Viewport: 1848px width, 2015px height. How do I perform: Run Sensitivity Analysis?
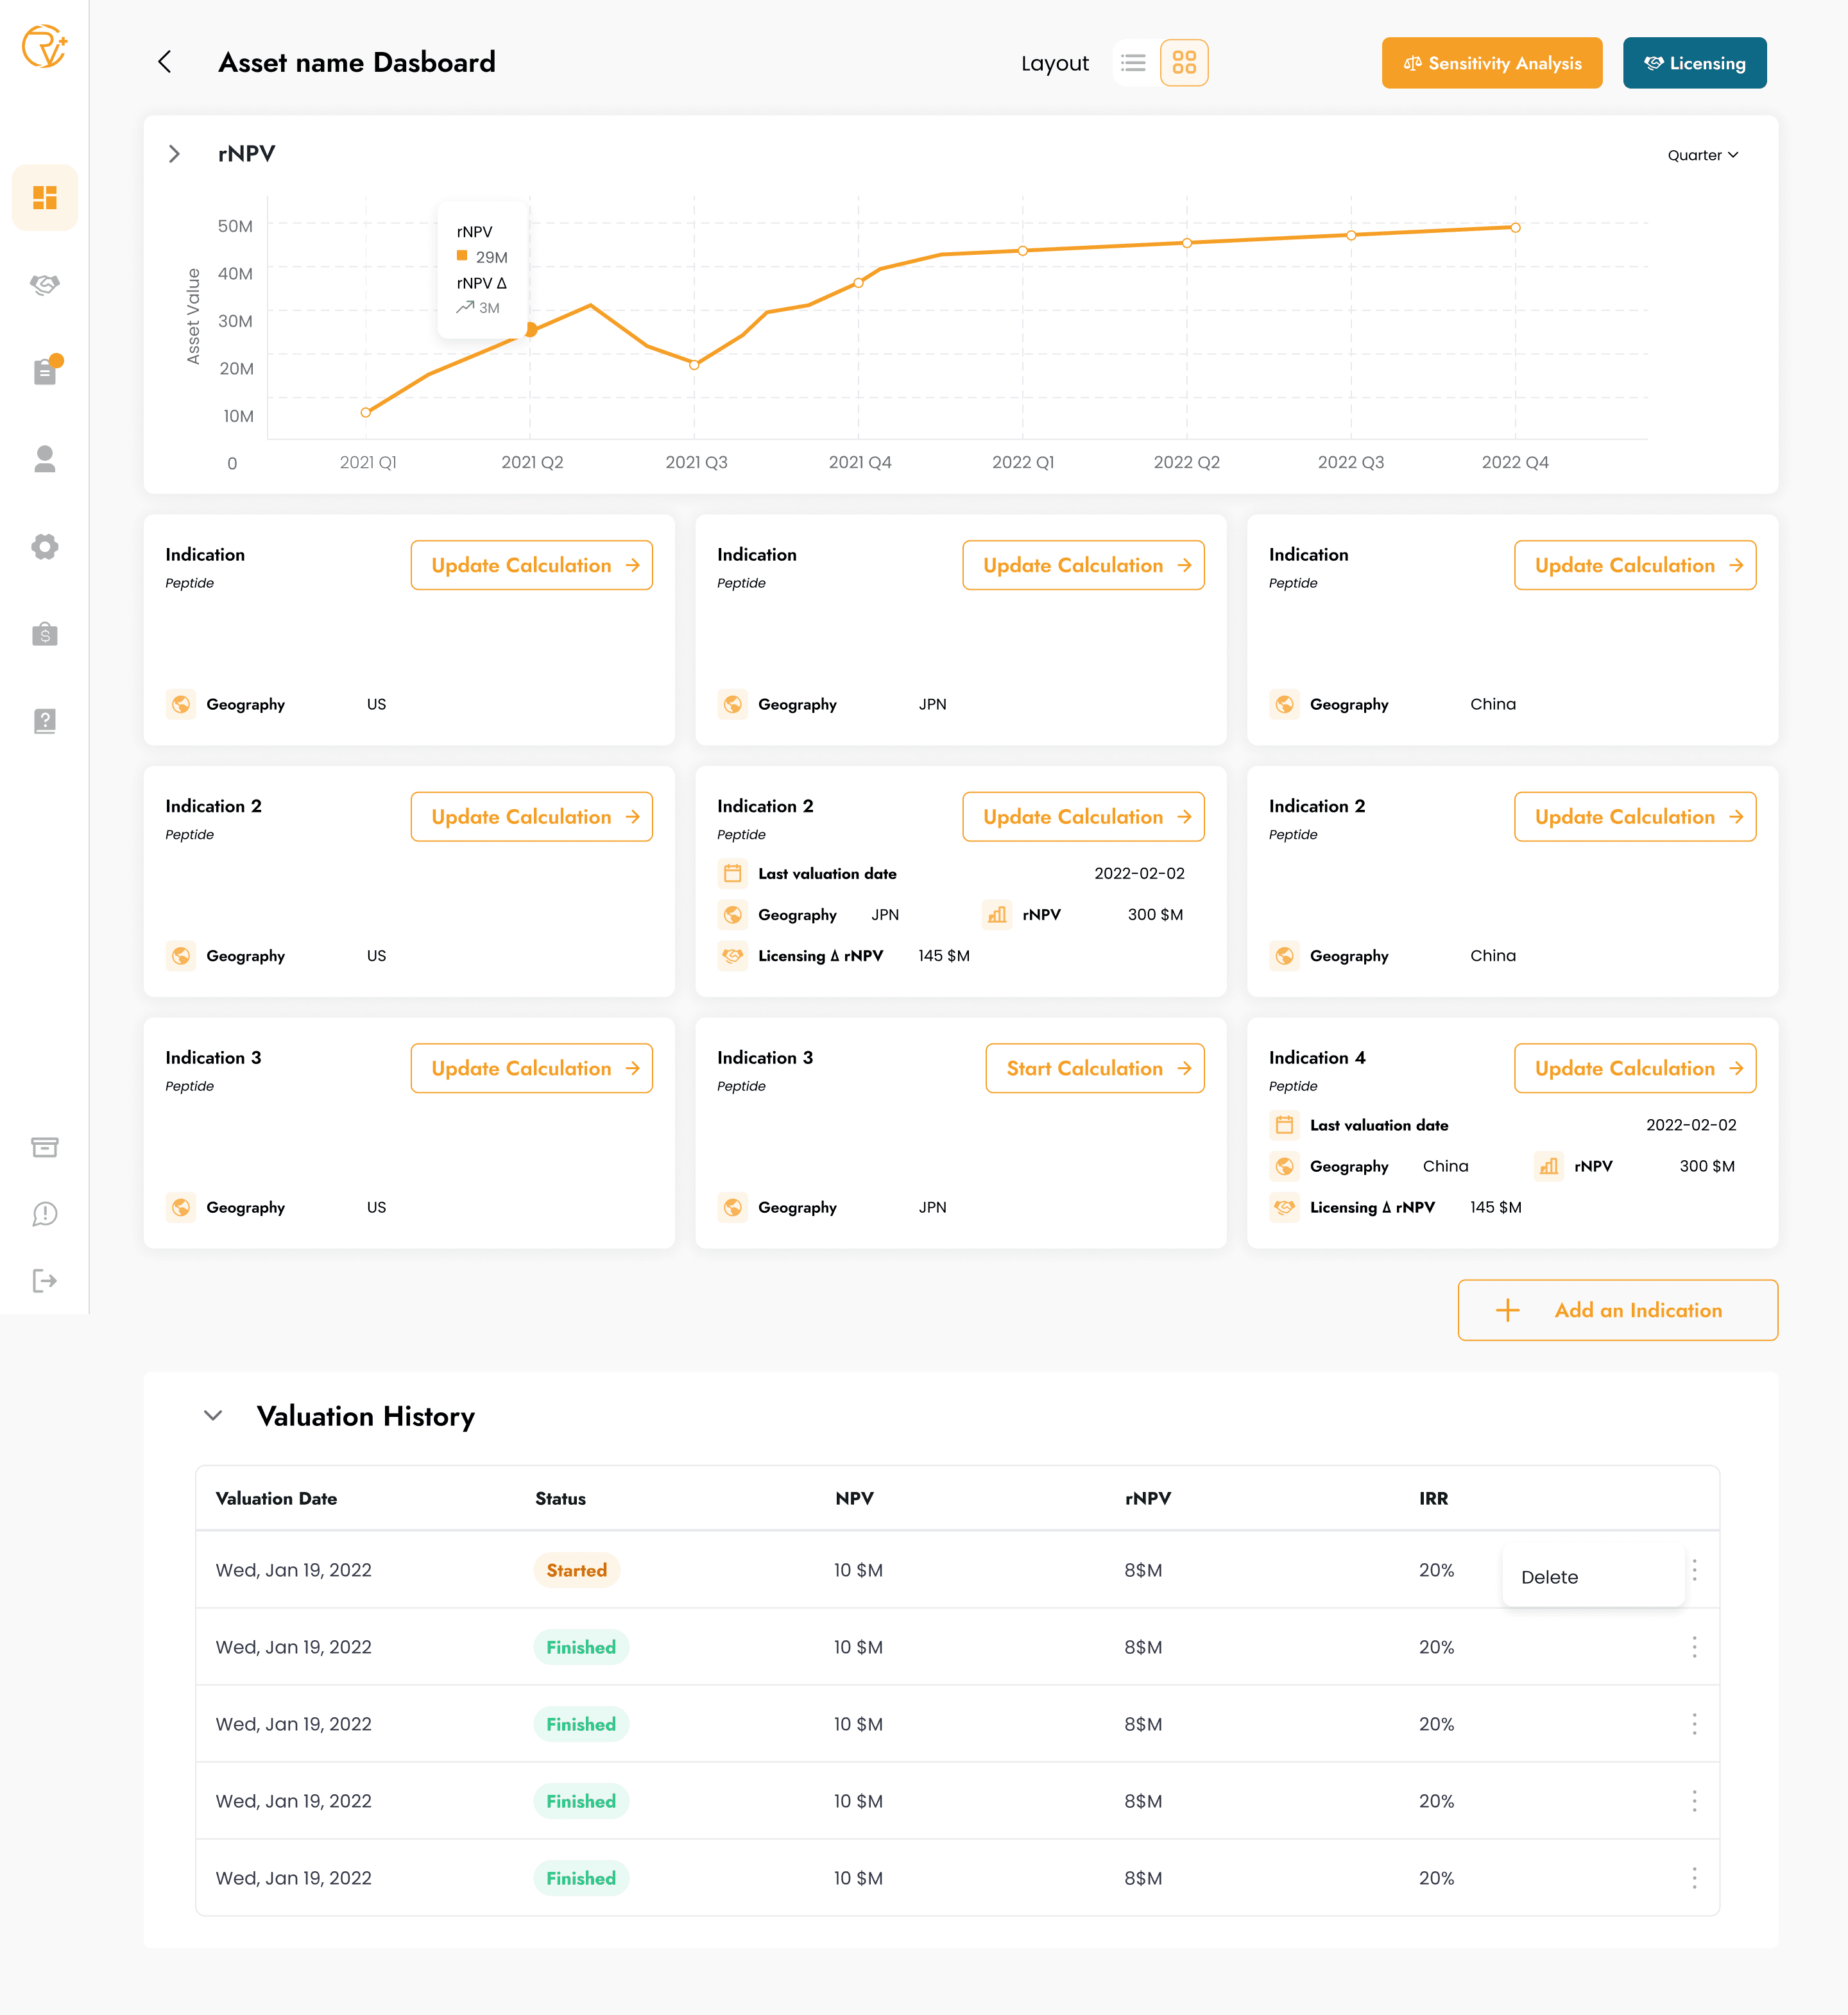pos(1491,62)
